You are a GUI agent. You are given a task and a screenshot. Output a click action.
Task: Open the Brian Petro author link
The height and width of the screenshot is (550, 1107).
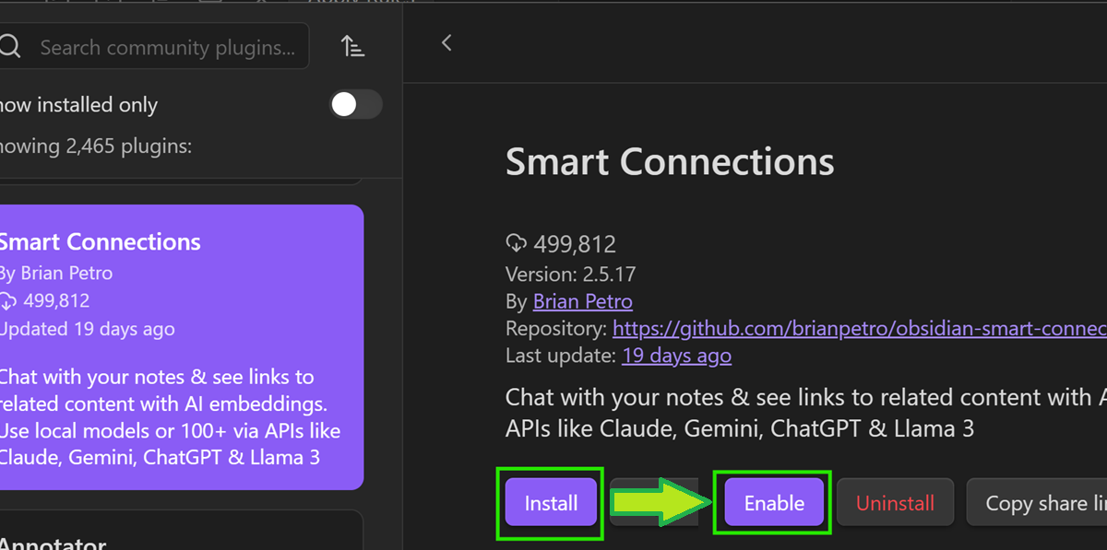pos(582,301)
